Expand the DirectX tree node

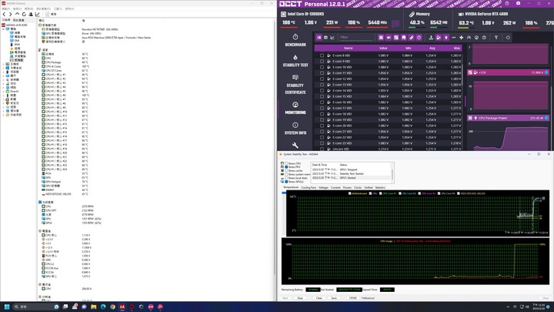pyautogui.click(x=4, y=91)
